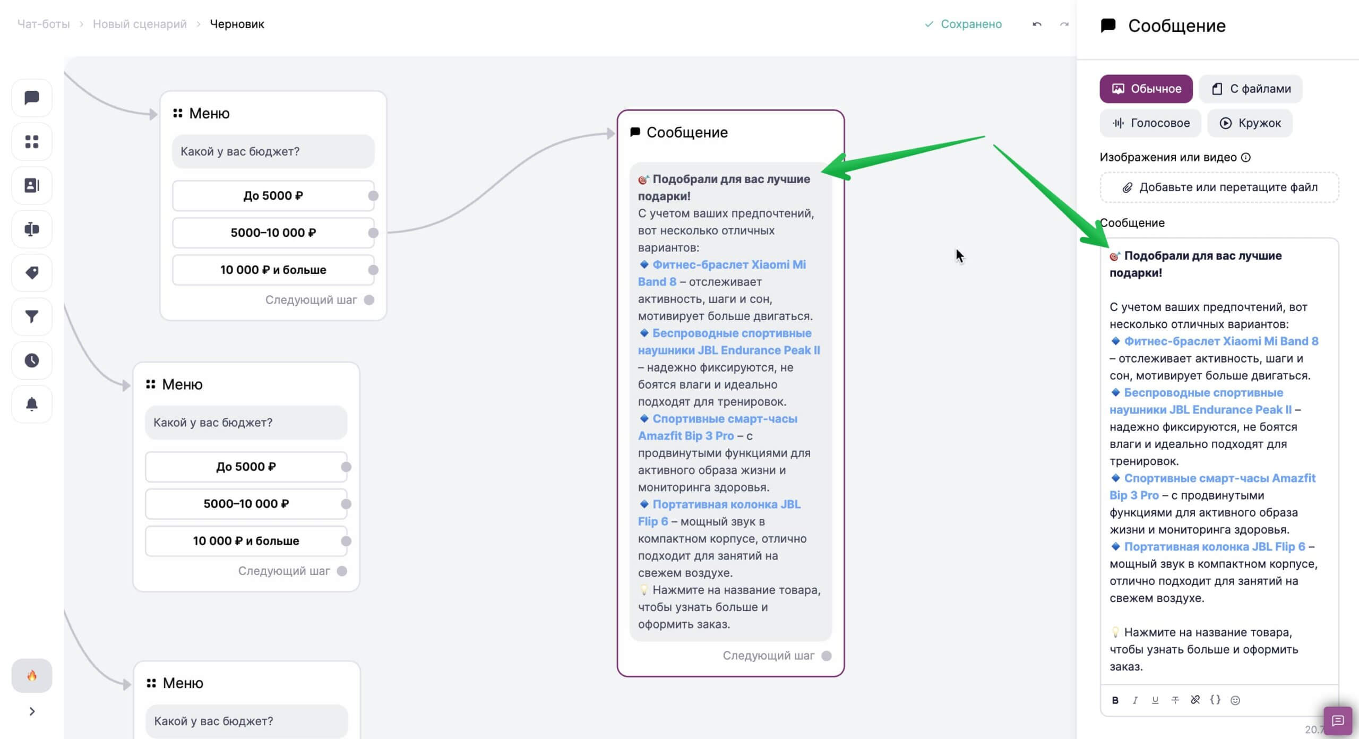Click connector dot of middle До 5000 ₽
1359x739 pixels.
point(346,467)
